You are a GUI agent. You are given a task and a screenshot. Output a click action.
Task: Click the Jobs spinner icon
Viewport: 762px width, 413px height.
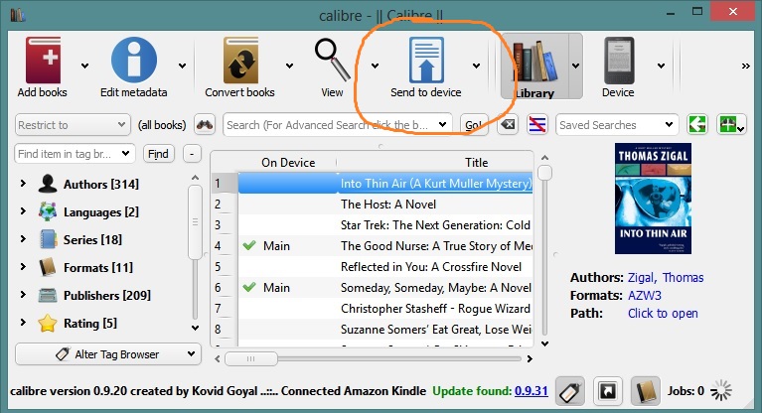pos(720,390)
